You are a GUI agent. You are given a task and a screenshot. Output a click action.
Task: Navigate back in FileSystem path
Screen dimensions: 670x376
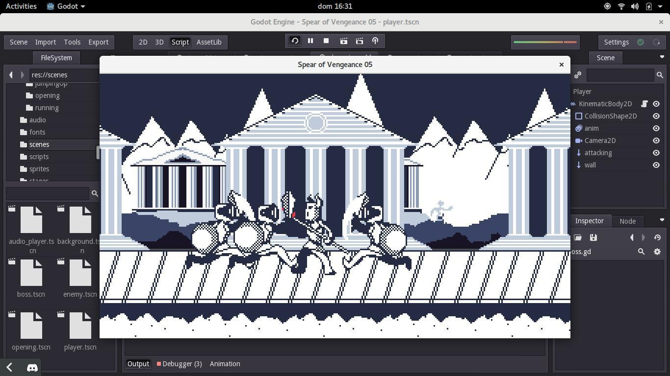tap(11, 75)
